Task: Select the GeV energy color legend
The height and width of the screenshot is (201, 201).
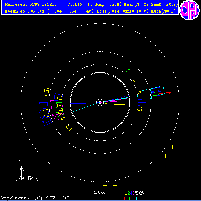Action: (x=133, y=196)
